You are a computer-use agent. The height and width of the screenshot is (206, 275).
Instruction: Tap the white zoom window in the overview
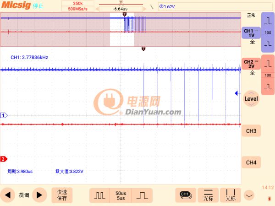122,29
